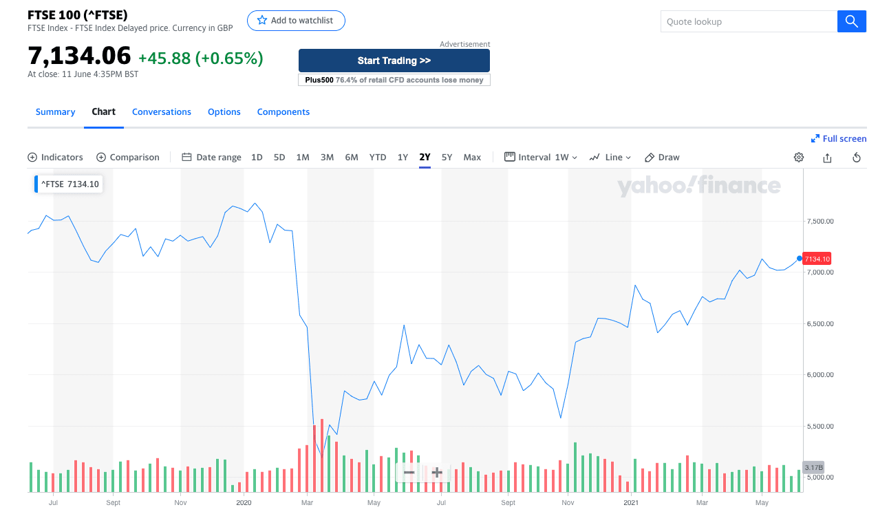This screenshot has width=878, height=525.
Task: Open the Components tab
Action: click(283, 112)
